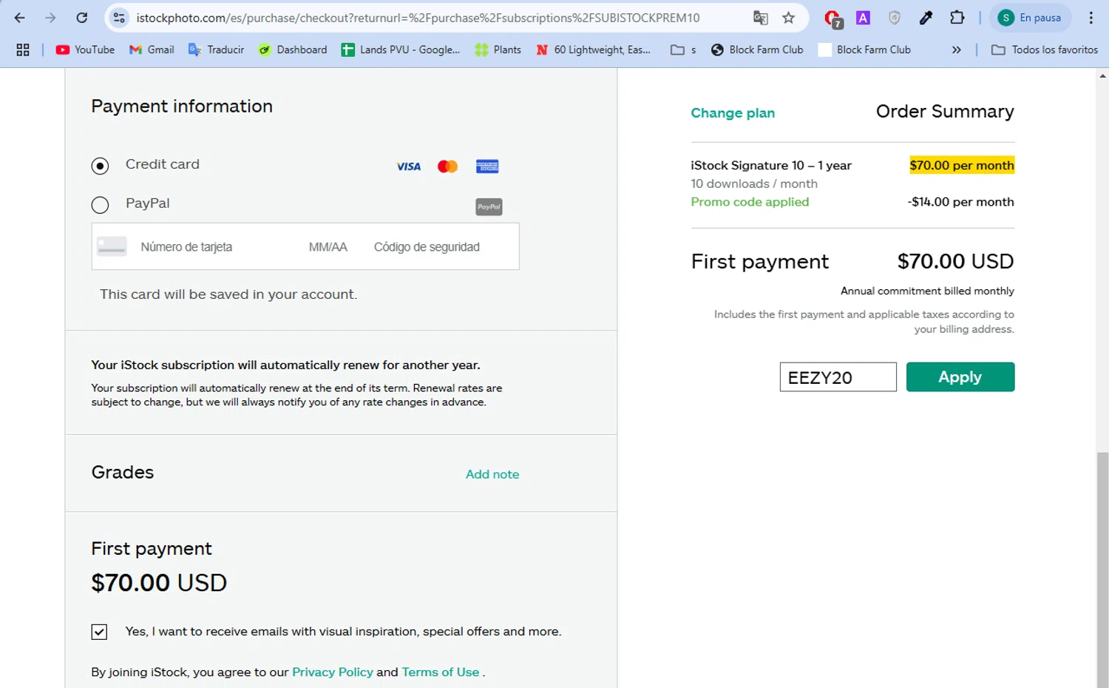Reload the iStock checkout page
The width and height of the screenshot is (1109, 688).
[81, 18]
